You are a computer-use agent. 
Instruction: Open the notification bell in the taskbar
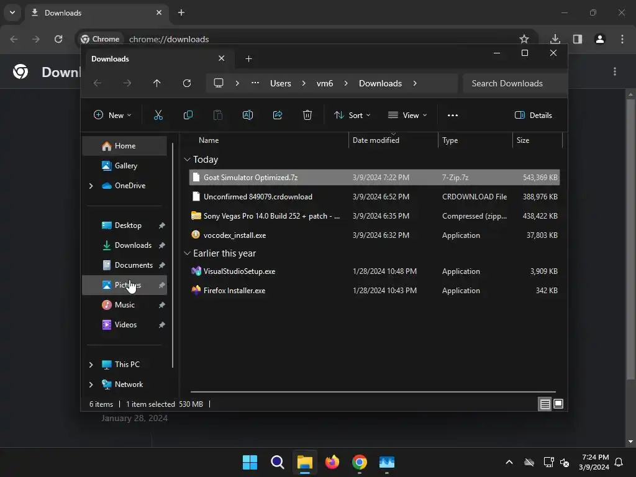(619, 462)
